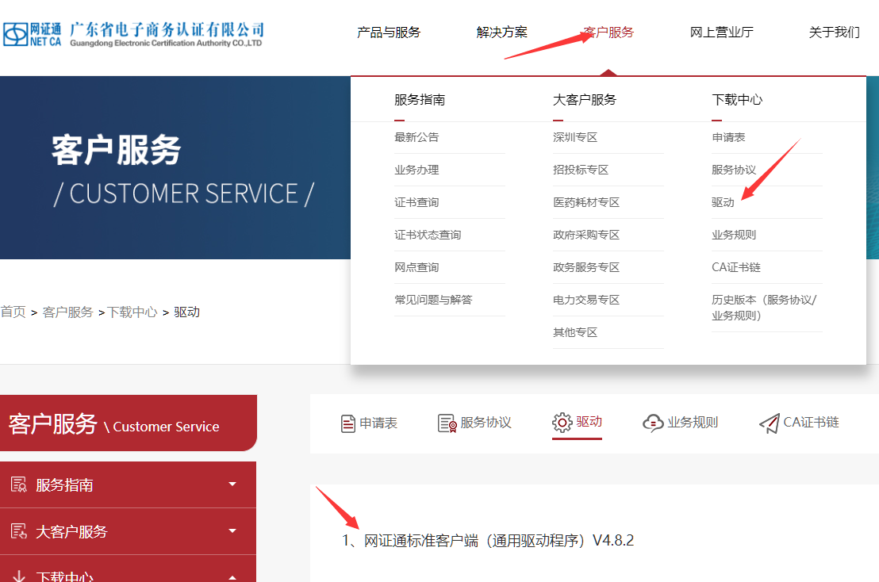Click the 服务协议 certificate icon
The image size is (879, 582).
tap(447, 423)
